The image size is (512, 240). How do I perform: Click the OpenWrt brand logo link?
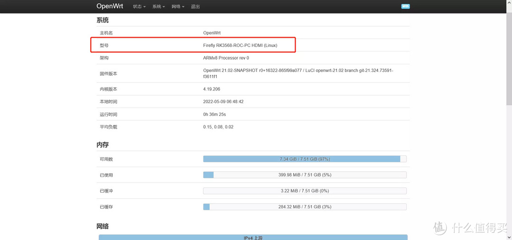110,6
